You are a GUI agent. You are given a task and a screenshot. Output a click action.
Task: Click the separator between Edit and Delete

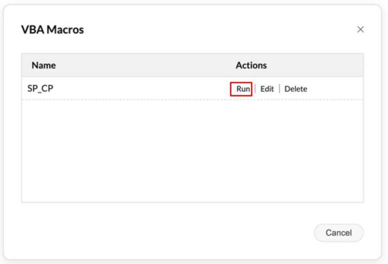279,89
